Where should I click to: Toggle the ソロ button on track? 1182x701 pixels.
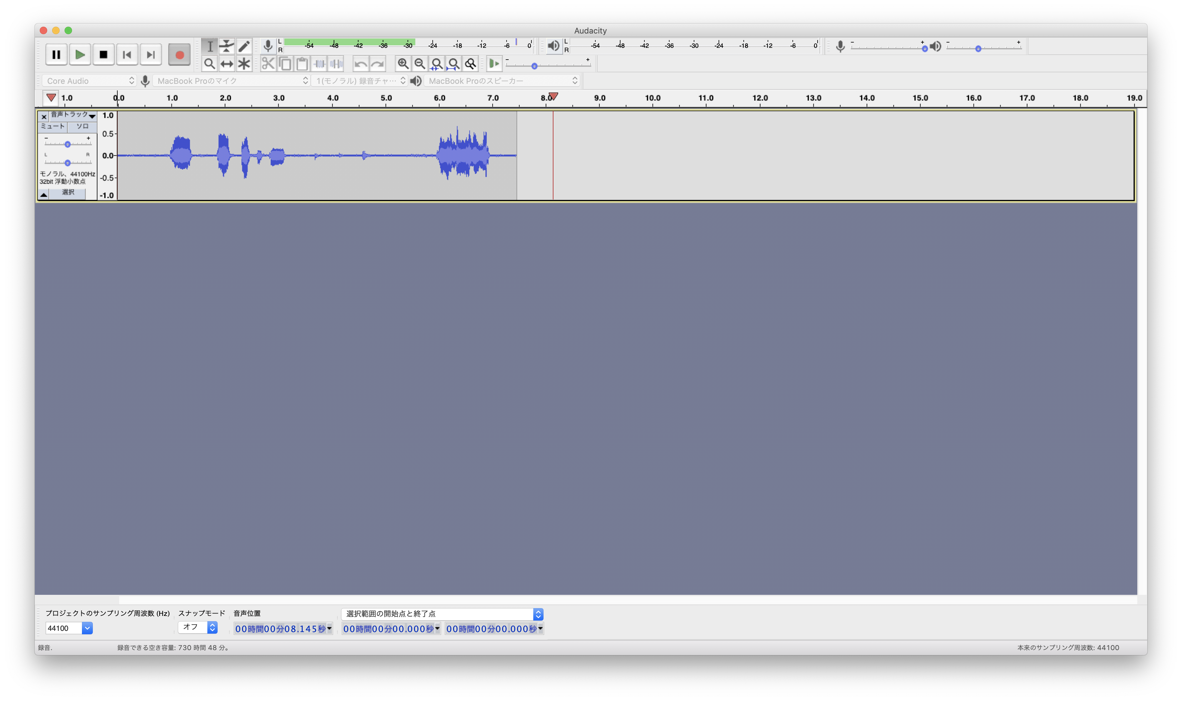82,127
